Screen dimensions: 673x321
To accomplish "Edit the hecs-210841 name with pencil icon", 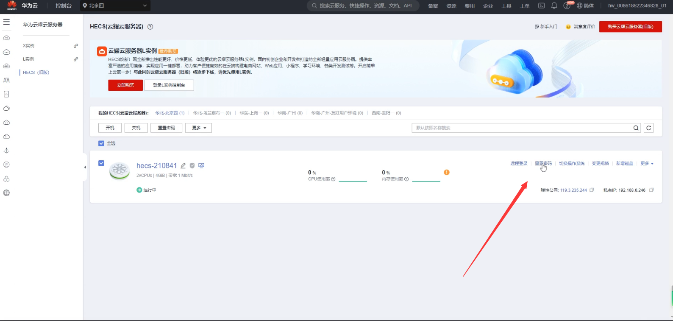I will coord(183,166).
